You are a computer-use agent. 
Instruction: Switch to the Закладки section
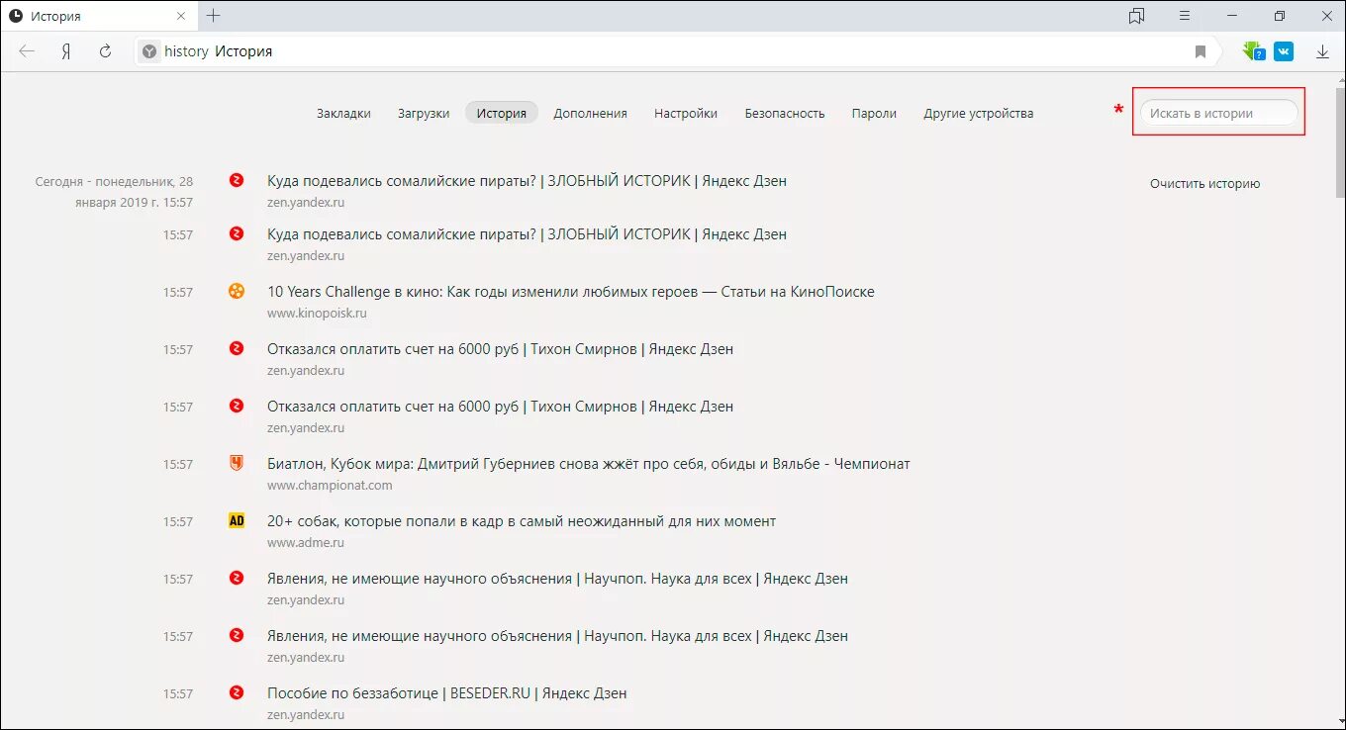click(343, 113)
